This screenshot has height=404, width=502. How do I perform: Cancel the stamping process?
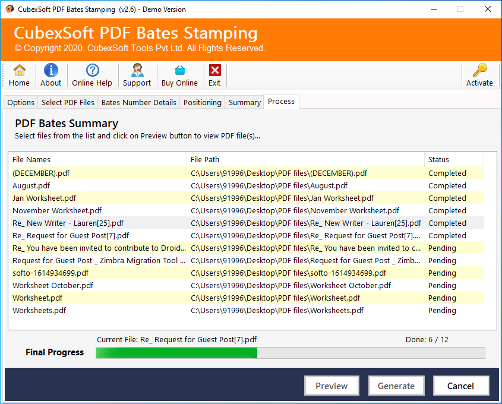(x=460, y=386)
